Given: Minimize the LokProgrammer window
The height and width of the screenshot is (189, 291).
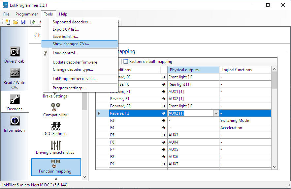Looking at the screenshot, I should coord(253,5).
